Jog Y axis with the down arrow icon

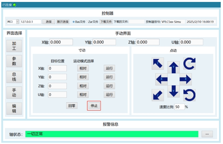(173, 91)
